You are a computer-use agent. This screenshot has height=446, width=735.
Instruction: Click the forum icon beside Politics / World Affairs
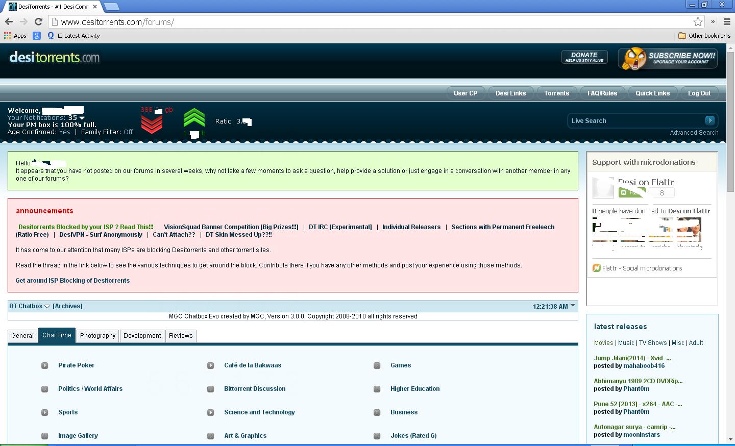45,389
